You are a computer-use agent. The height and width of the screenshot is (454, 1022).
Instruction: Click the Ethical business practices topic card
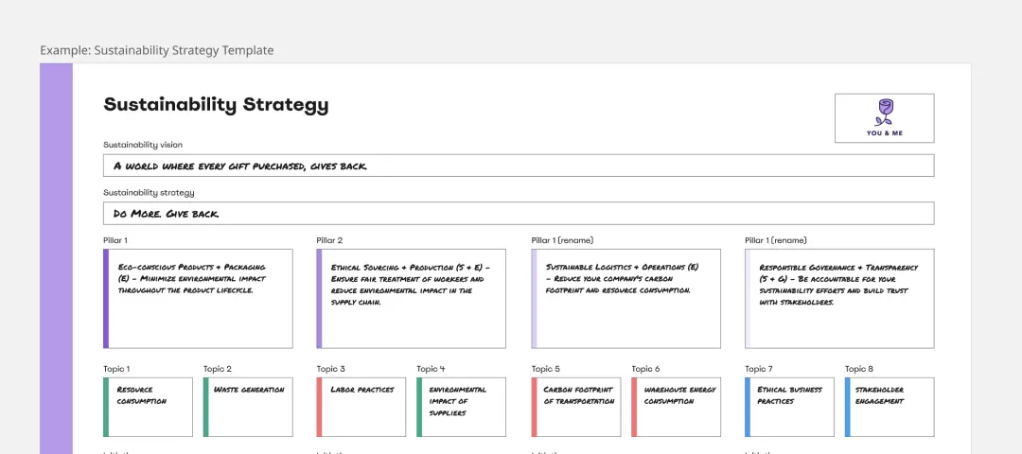click(x=790, y=407)
